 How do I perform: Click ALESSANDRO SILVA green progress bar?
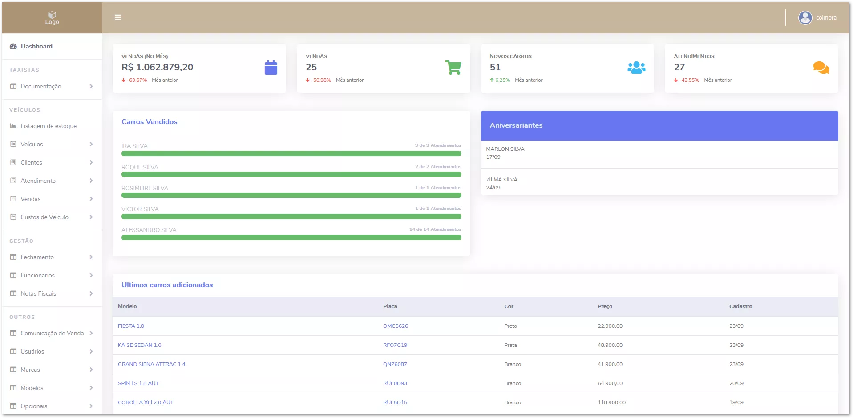291,237
